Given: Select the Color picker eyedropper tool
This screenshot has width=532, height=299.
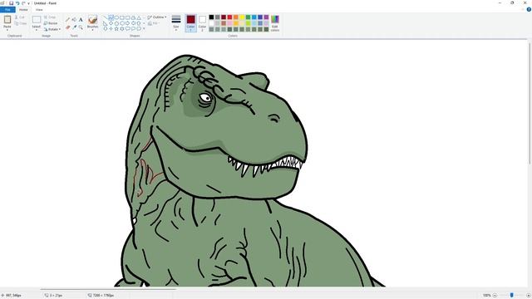Looking at the screenshot, I should (74, 27).
